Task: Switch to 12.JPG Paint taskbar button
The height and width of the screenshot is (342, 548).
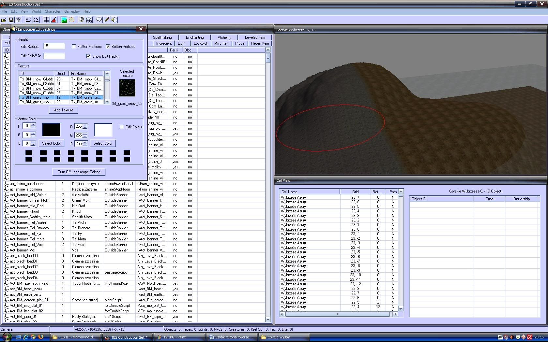Action: coord(180,337)
